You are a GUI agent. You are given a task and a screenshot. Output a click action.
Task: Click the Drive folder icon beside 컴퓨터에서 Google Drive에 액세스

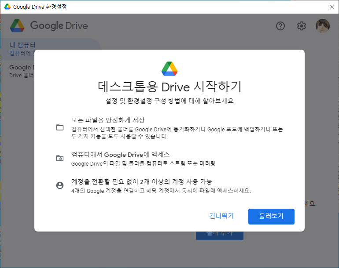[x=60, y=158]
